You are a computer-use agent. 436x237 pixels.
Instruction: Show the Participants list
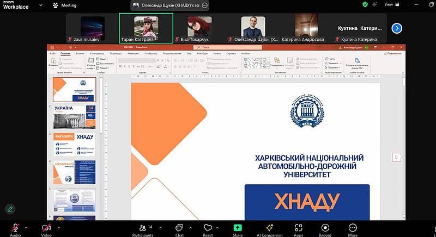coord(143,228)
